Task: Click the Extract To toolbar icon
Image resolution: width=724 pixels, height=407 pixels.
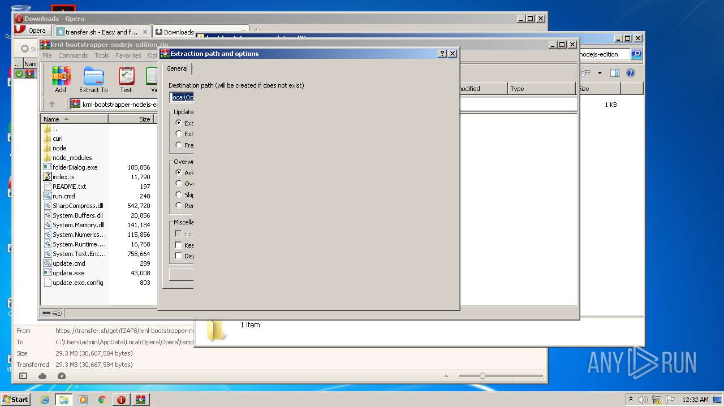Action: 93,80
